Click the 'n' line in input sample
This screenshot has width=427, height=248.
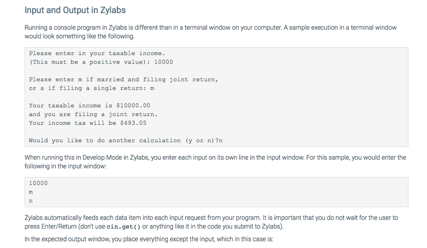(31, 201)
